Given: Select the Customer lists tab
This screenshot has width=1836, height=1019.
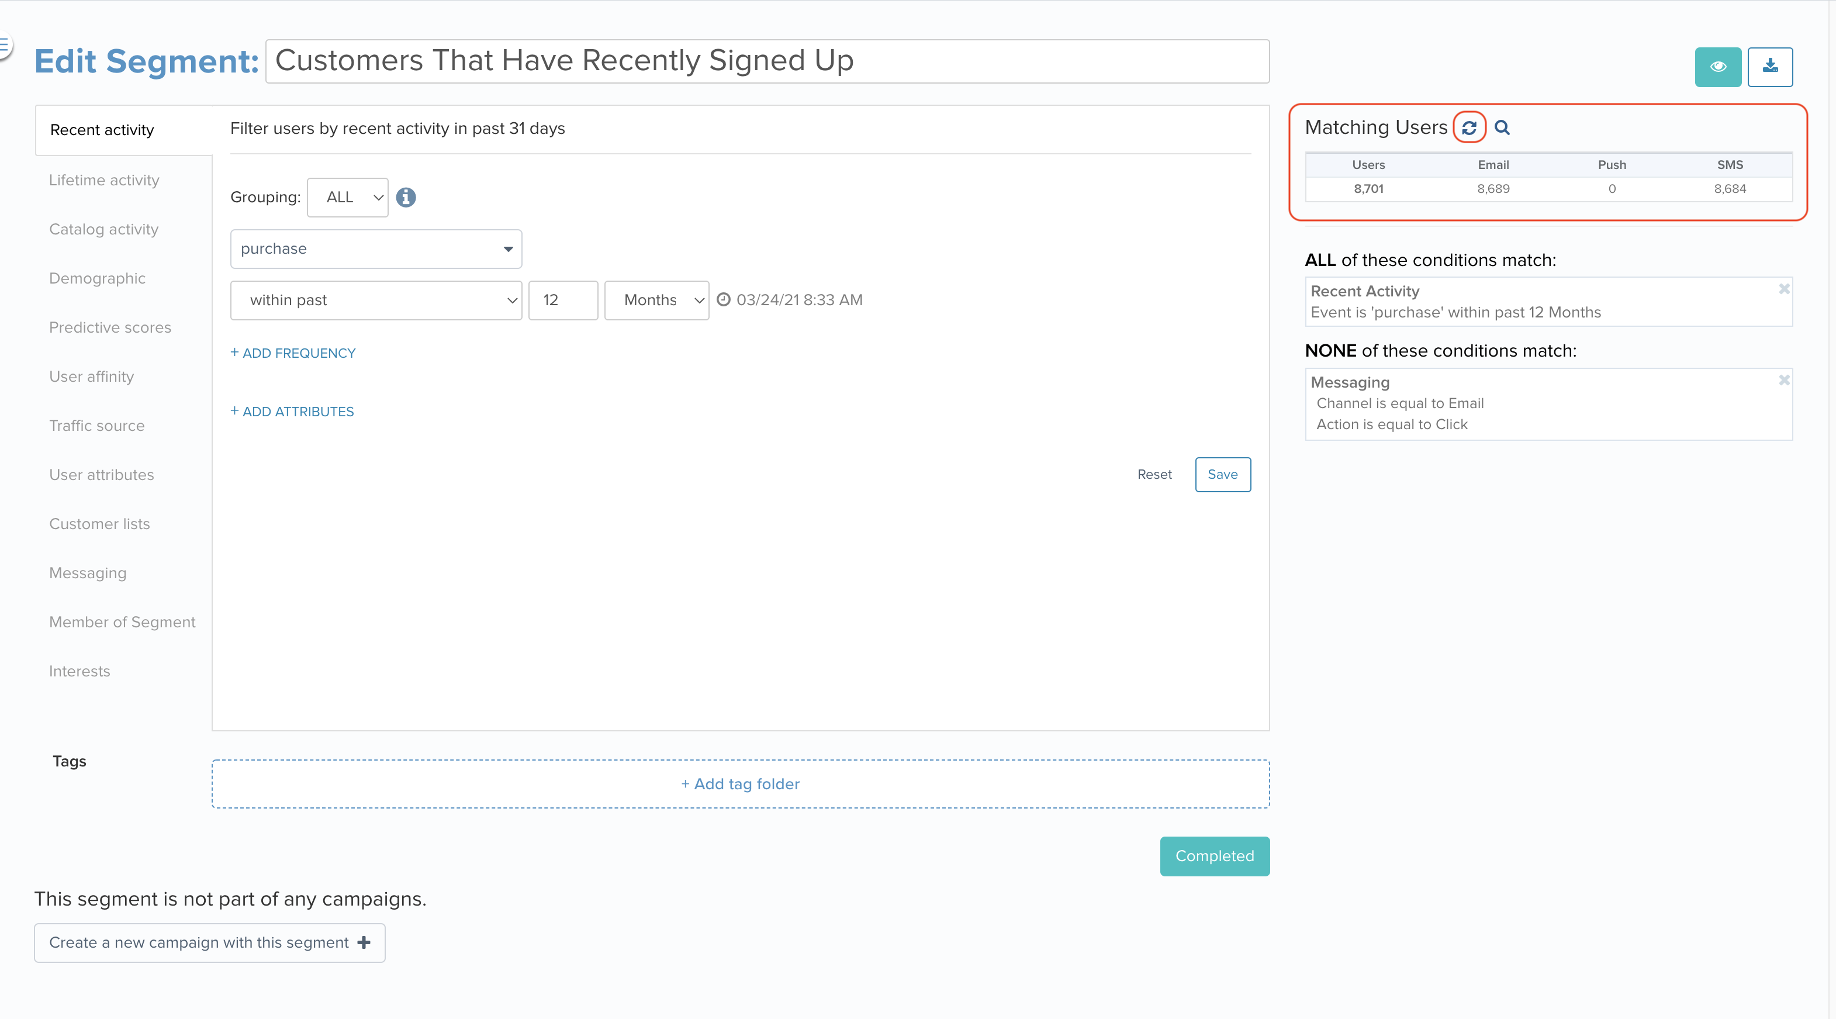Looking at the screenshot, I should 100,524.
